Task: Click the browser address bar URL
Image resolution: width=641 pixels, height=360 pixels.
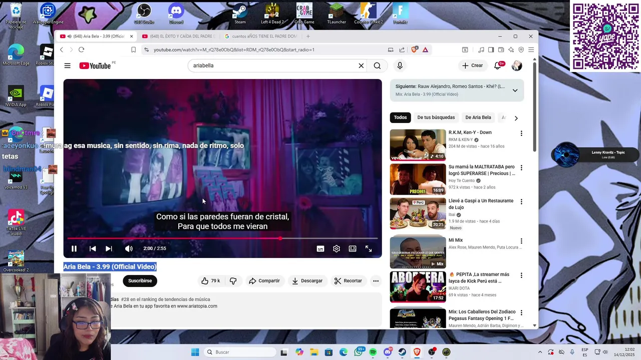Action: [234, 49]
